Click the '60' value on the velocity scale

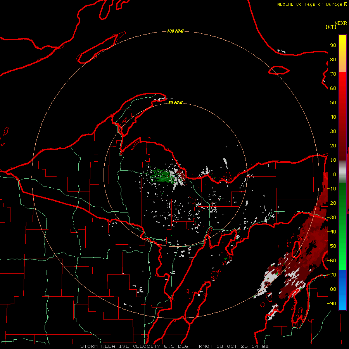pos(333,88)
